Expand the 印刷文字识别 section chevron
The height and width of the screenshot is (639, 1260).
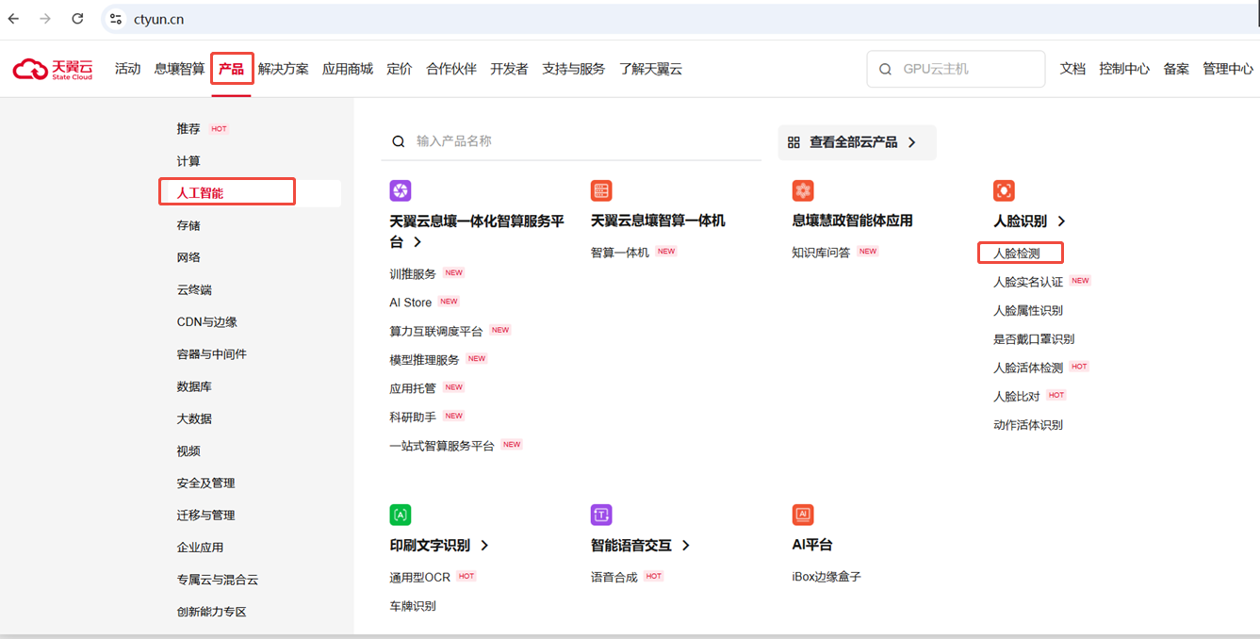[483, 545]
